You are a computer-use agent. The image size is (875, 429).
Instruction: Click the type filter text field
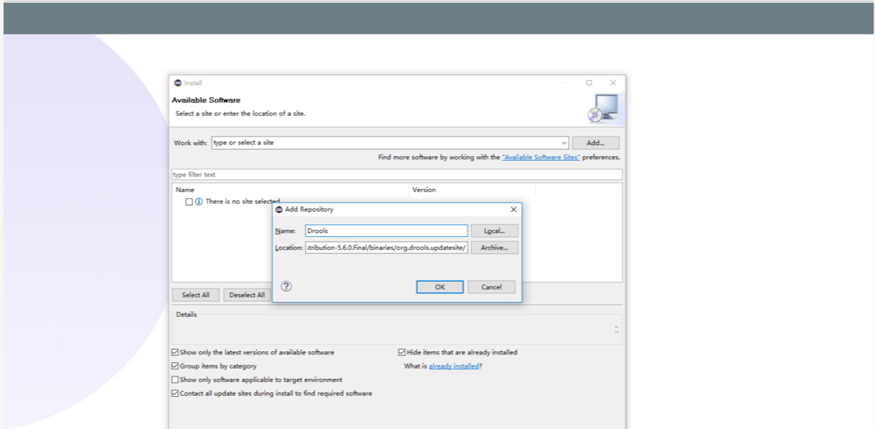tap(397, 174)
